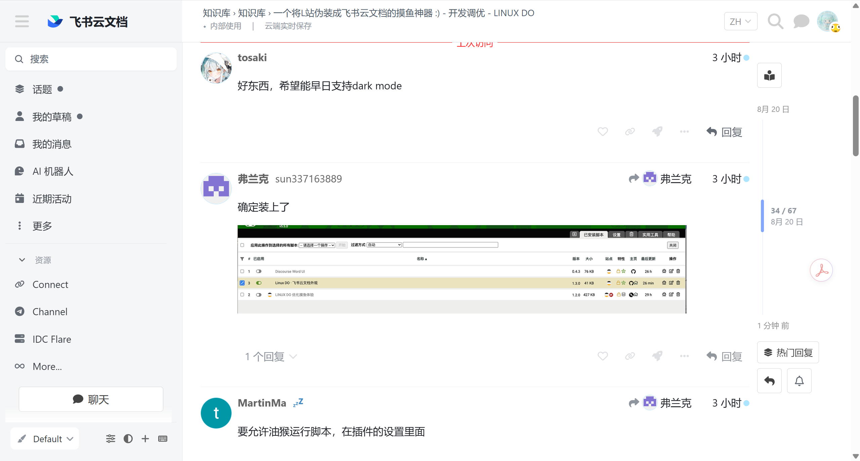Open the user avatar menu in header
Viewport: 860px width, 461px height.
(828, 22)
